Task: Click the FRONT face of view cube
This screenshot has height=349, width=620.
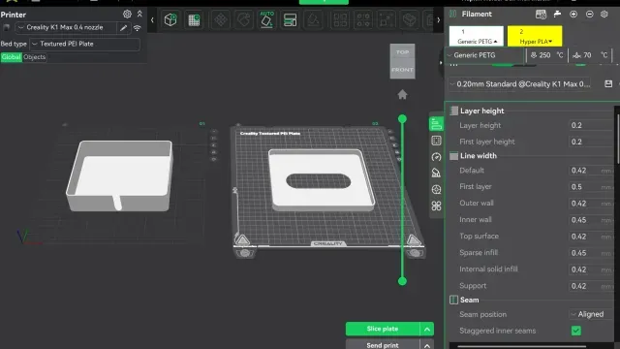Action: pos(403,70)
